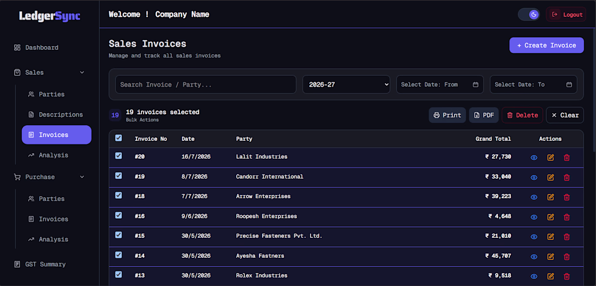Collapse the Purchase section chevron
The width and height of the screenshot is (596, 286).
click(x=82, y=177)
